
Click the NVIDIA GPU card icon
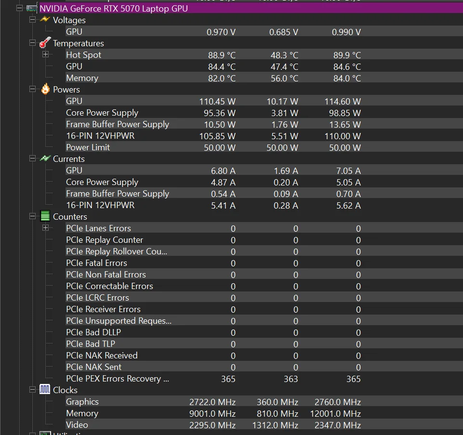click(31, 8)
